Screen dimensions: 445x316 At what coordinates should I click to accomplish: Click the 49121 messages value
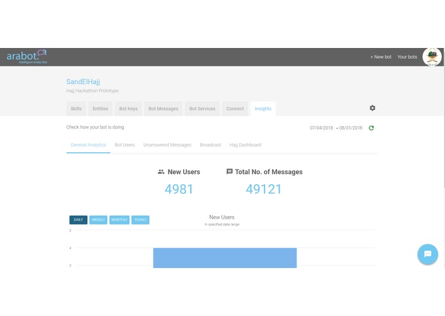[264, 189]
